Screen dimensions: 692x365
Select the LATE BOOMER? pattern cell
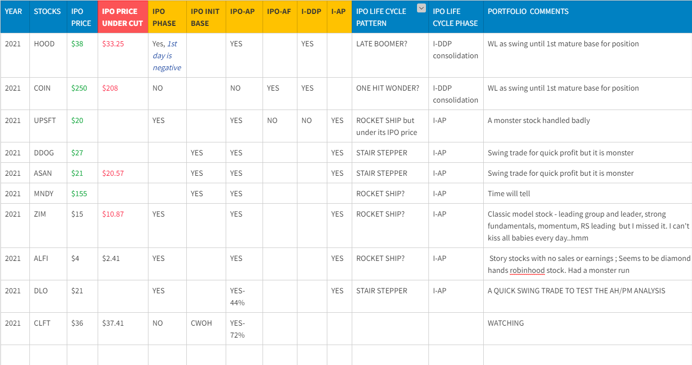(390, 55)
